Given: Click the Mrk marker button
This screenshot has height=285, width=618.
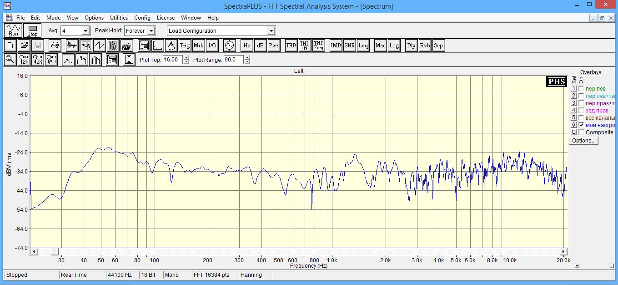Looking at the screenshot, I should pyautogui.click(x=199, y=46).
